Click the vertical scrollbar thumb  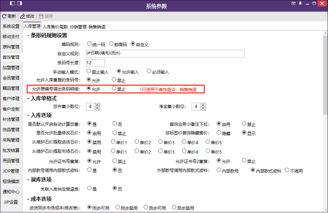tap(325, 75)
